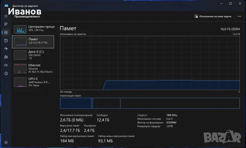Click the '184 МБ' paged pool value
Viewport: 246px width, 148px height.
(67, 141)
